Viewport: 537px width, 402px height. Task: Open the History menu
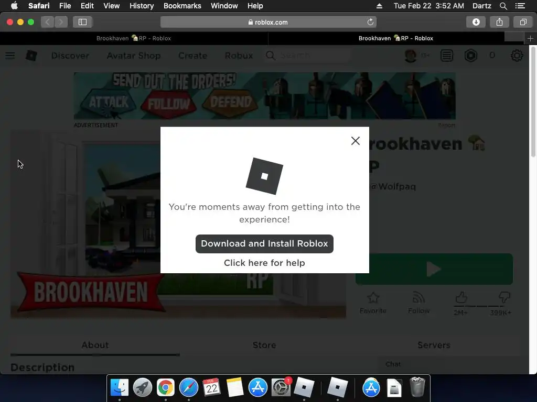(142, 6)
